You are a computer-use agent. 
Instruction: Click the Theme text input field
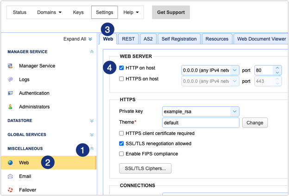click(x=201, y=123)
